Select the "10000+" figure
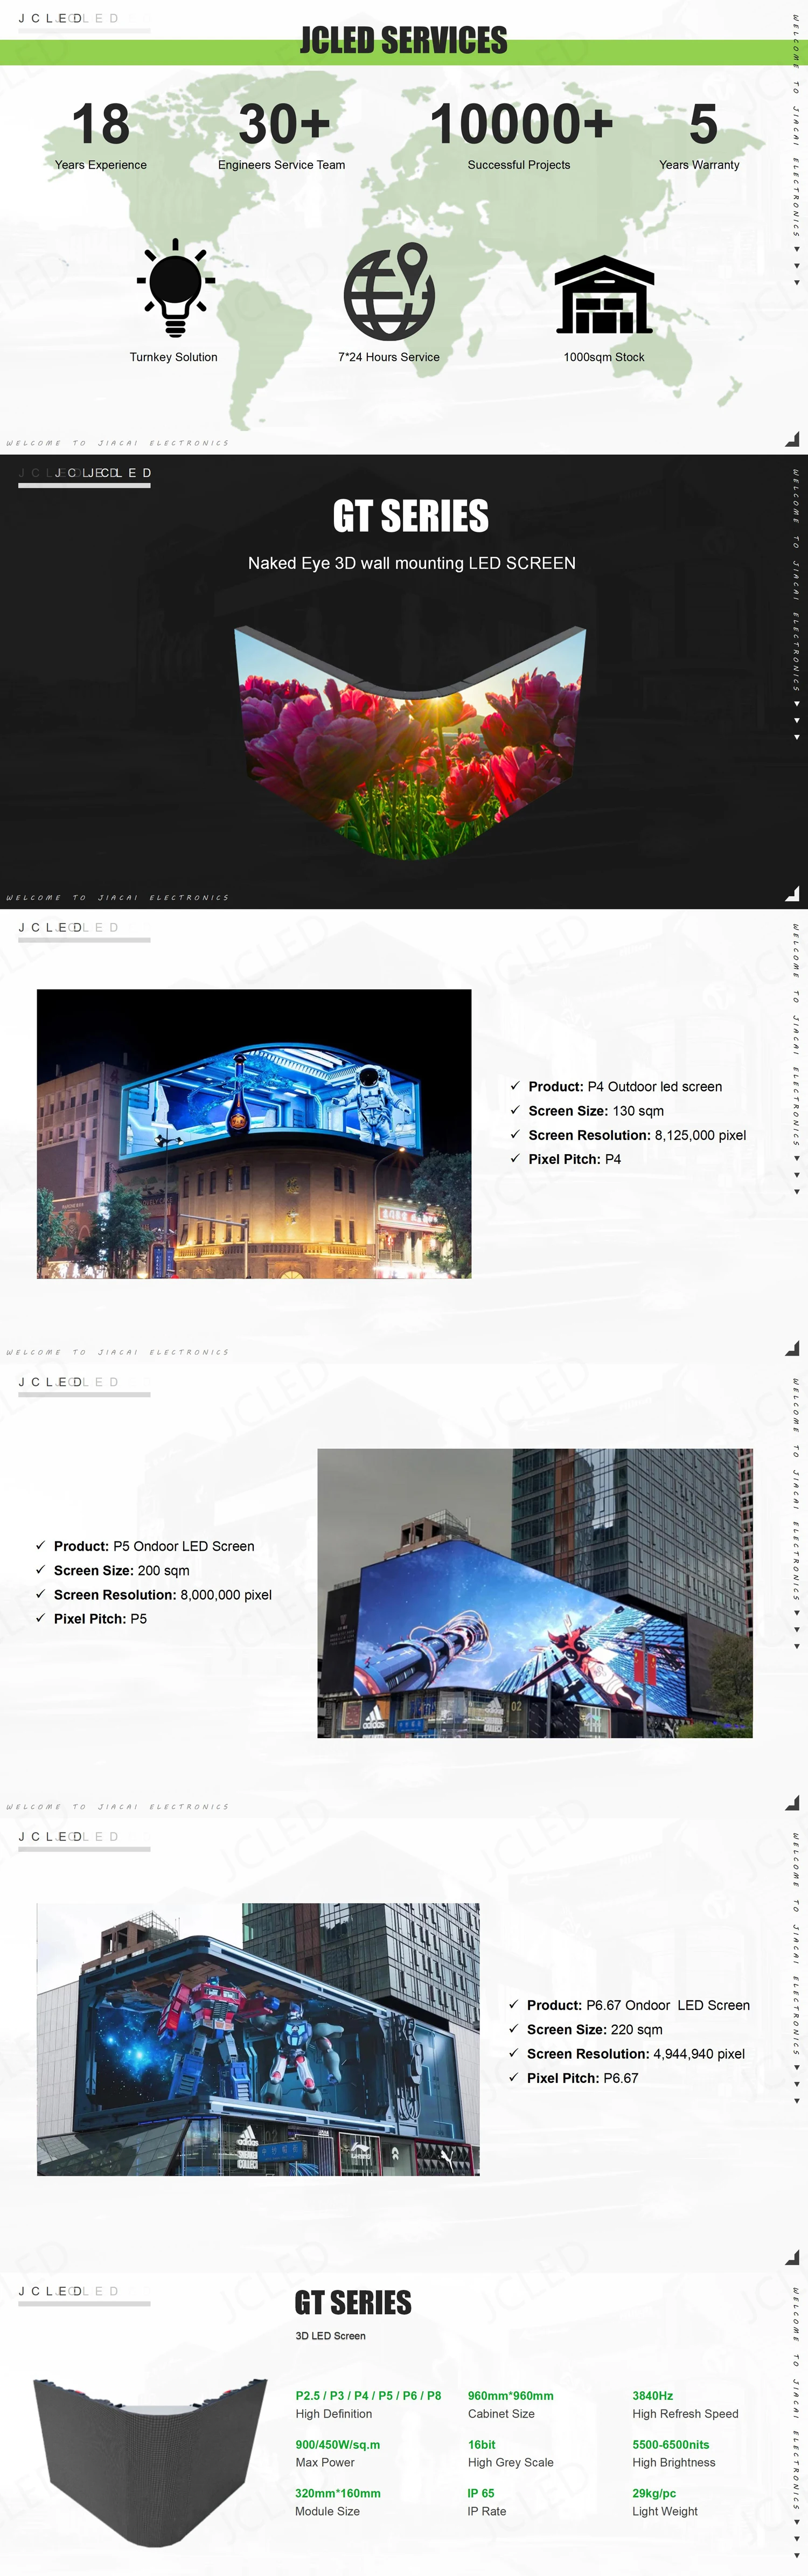The image size is (808, 2576). (x=521, y=124)
